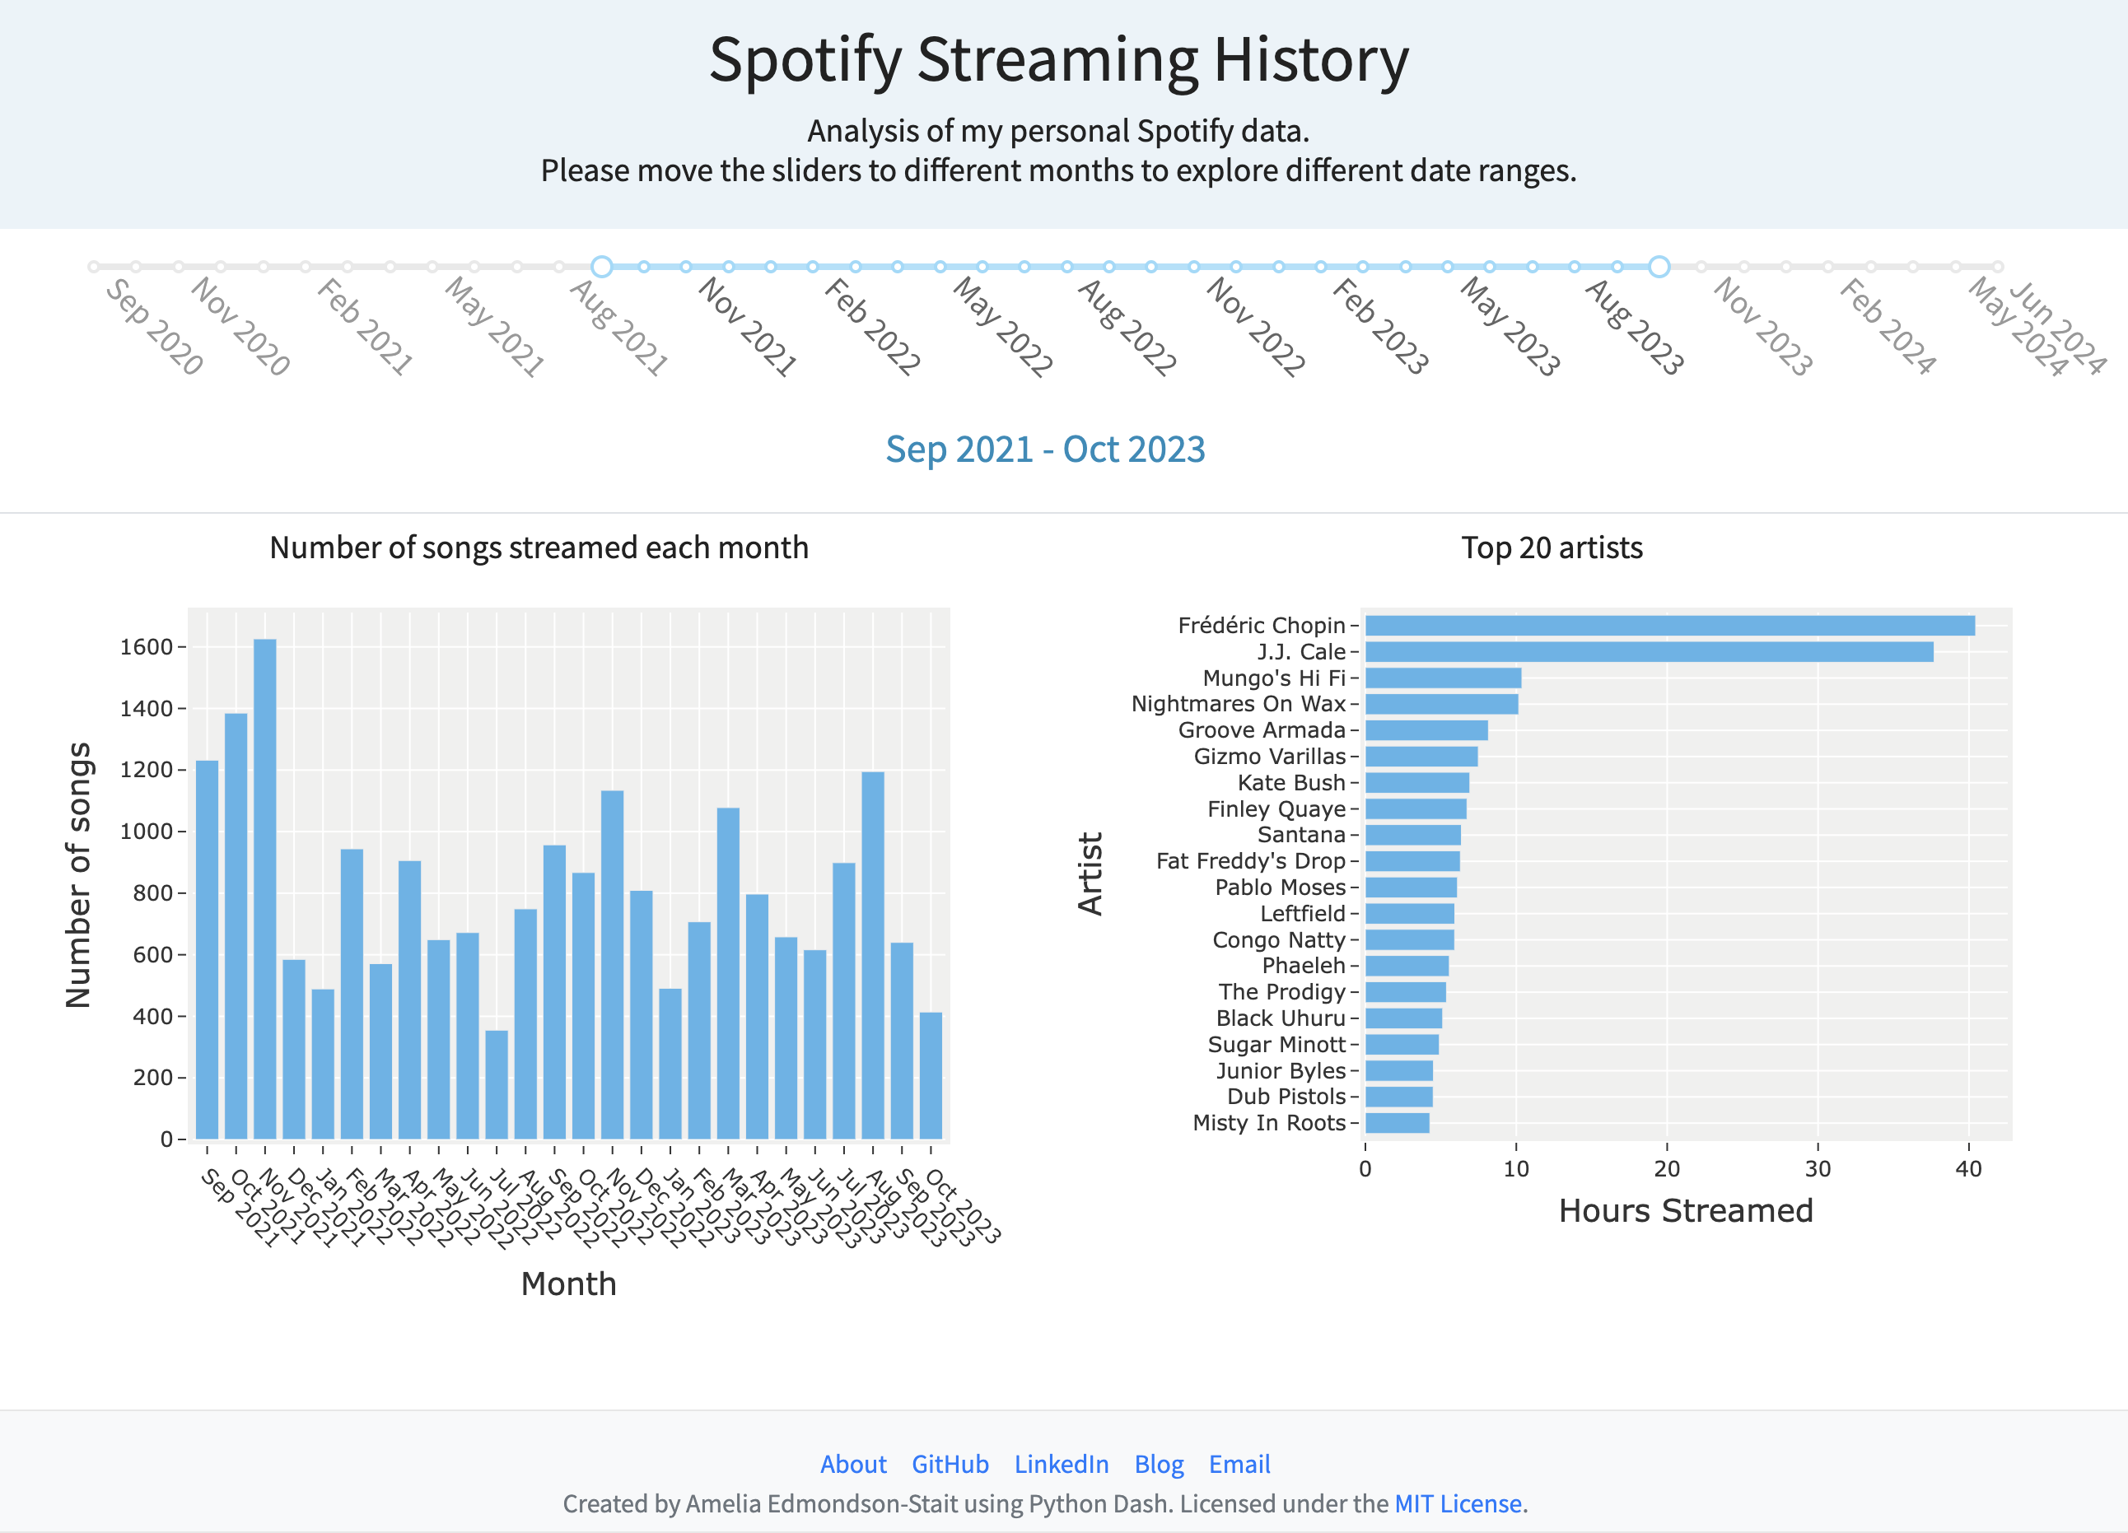The width and height of the screenshot is (2128, 1533).
Task: Click the 'Number of songs streamed each month' heading
Action: 539,547
